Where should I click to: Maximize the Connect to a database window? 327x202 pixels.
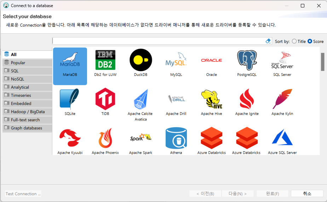pyautogui.click(x=303, y=6)
